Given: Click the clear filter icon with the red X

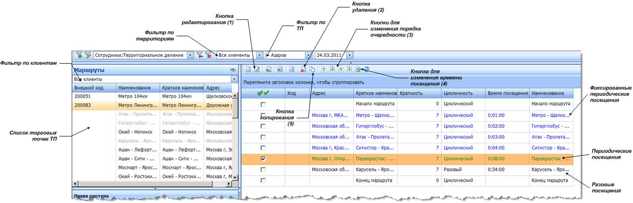Looking at the screenshot, I should [x=208, y=55].
